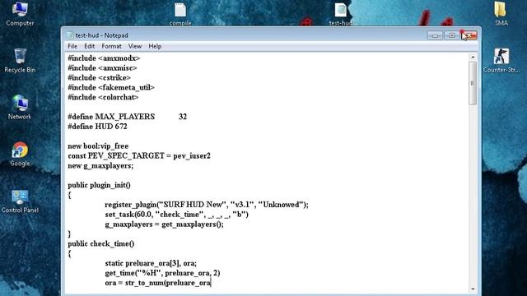Select the Recycle Bin desktop icon
The width and height of the screenshot is (527, 296).
pyautogui.click(x=20, y=60)
